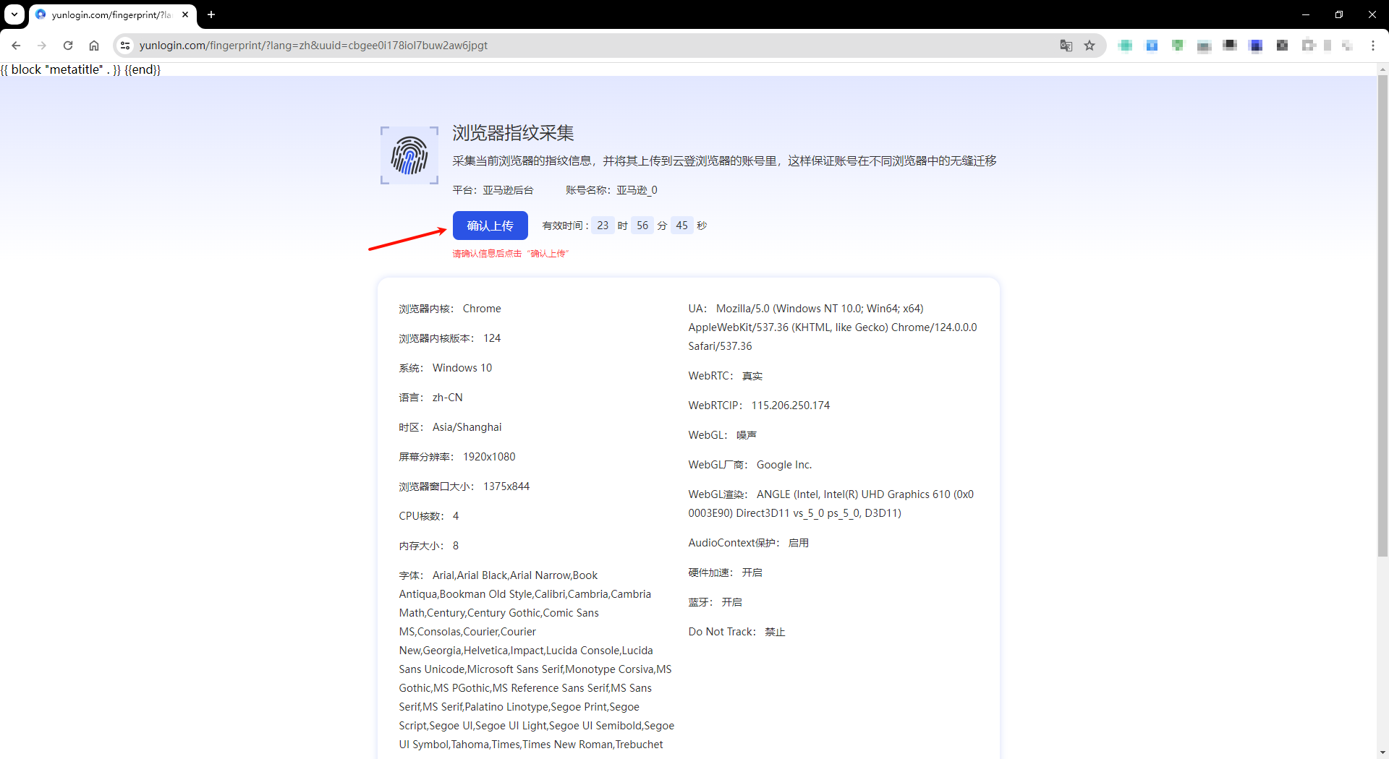Click the Do Not Track value 禁止
The width and height of the screenshot is (1389, 759).
(775, 632)
